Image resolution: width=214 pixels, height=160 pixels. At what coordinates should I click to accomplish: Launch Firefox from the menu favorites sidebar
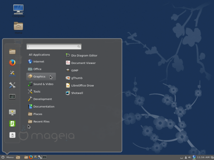pyautogui.click(x=12, y=63)
